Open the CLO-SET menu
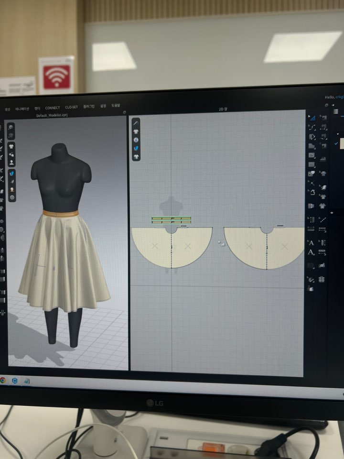 tap(71, 107)
